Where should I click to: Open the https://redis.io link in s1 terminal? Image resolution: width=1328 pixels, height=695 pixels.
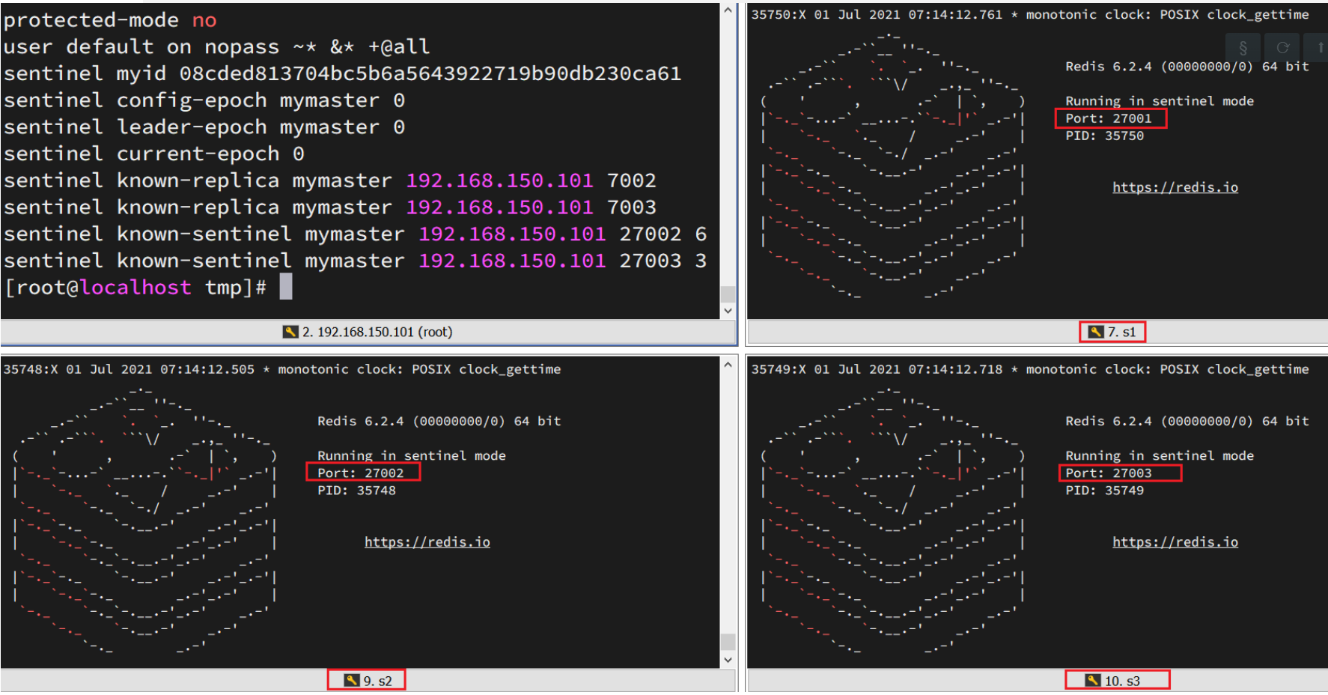pyautogui.click(x=1175, y=187)
